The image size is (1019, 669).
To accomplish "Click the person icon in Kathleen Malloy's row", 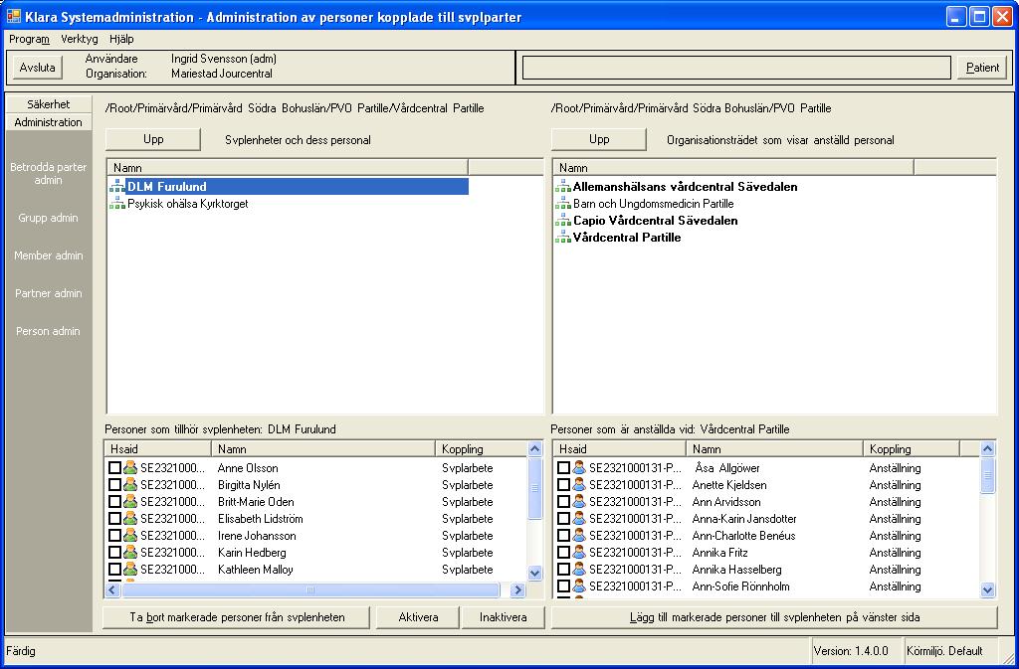I will (x=130, y=569).
